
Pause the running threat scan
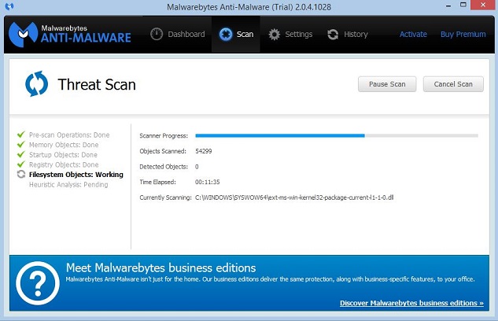387,84
